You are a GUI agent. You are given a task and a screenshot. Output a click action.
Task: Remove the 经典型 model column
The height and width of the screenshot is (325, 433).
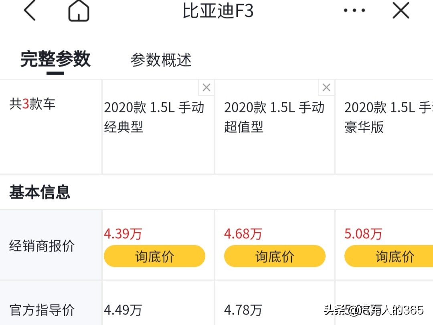[206, 87]
